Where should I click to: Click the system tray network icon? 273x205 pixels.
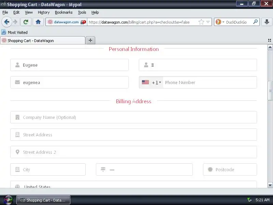point(249,200)
